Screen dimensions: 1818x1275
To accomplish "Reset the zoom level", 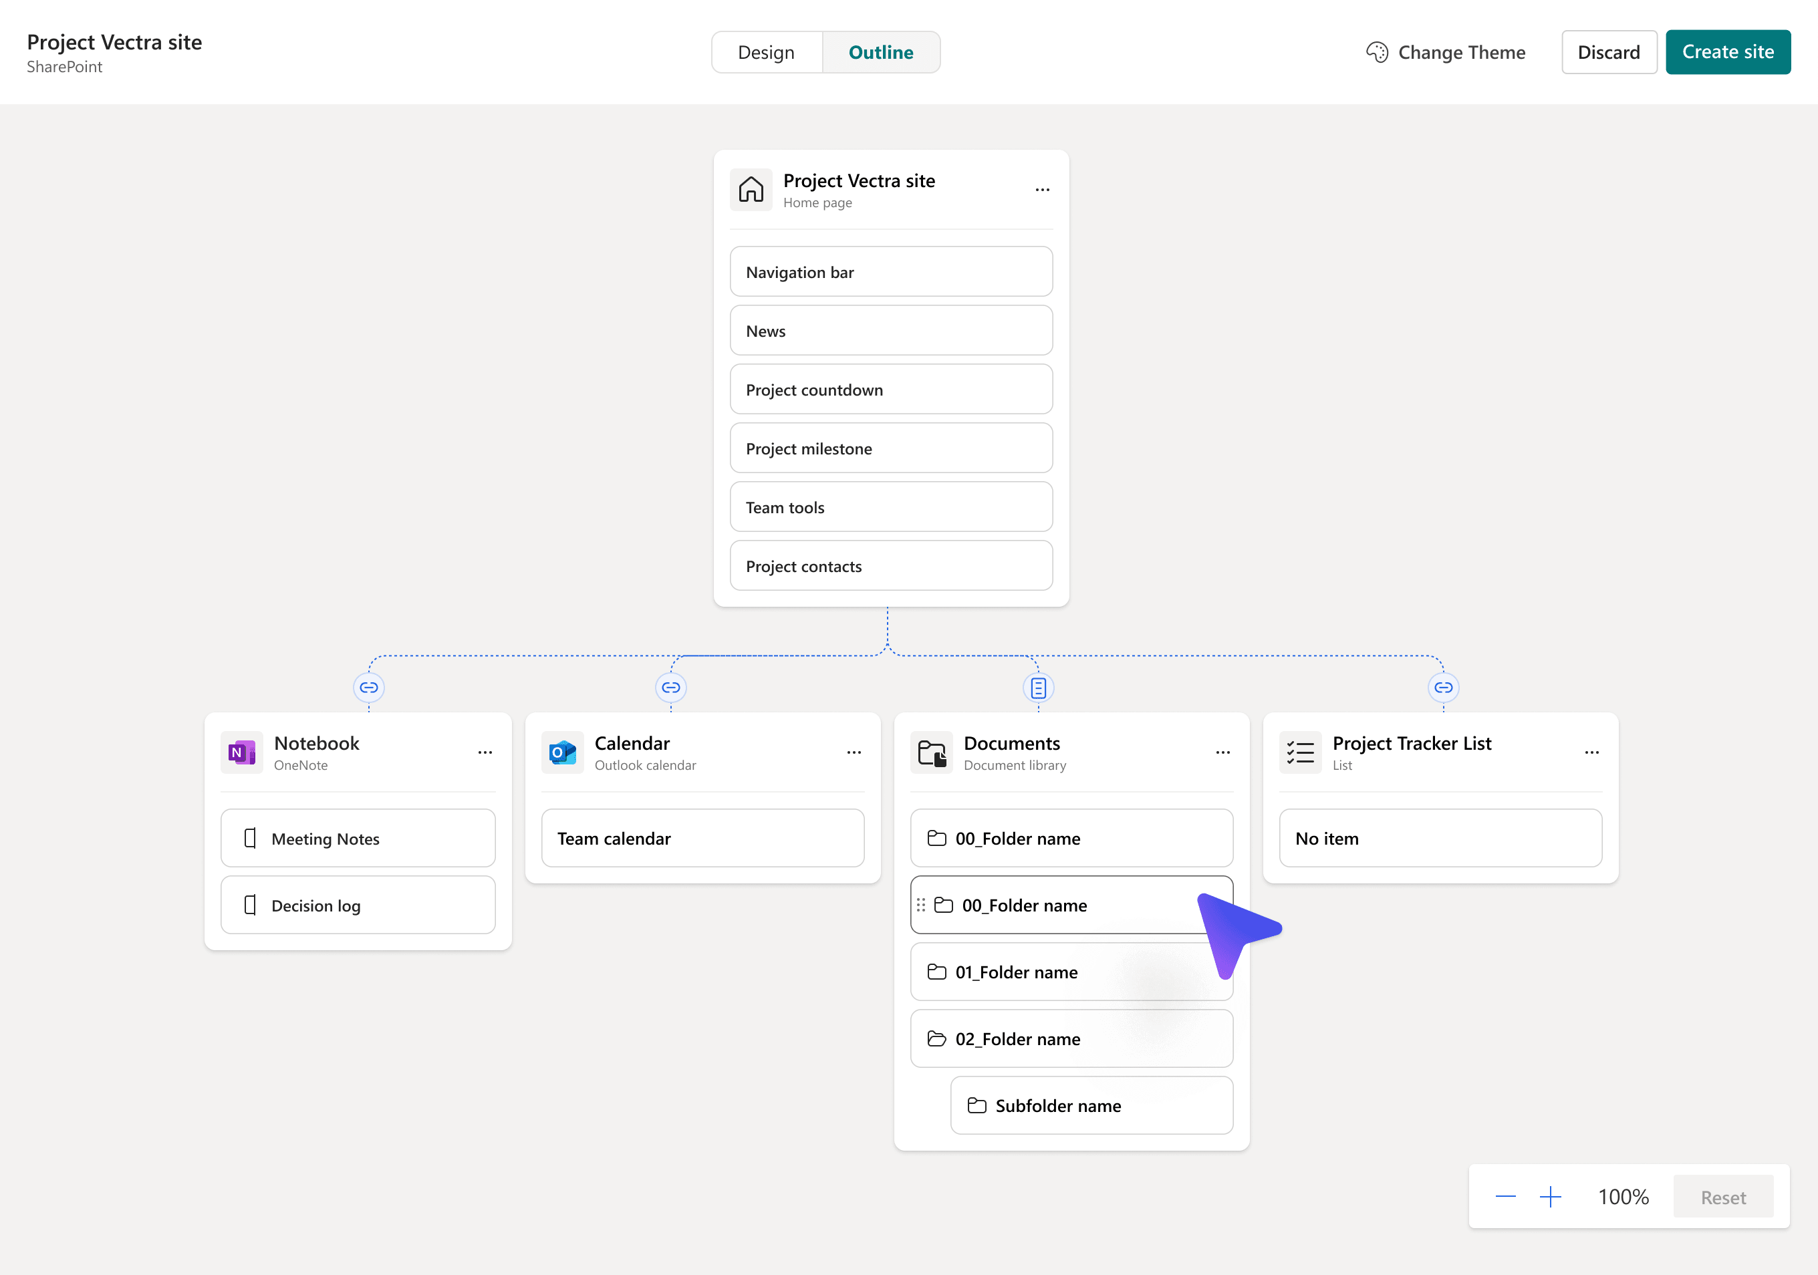I will [1723, 1197].
